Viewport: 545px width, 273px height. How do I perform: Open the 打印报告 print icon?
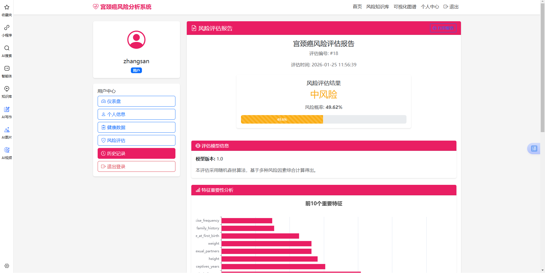coord(434,28)
